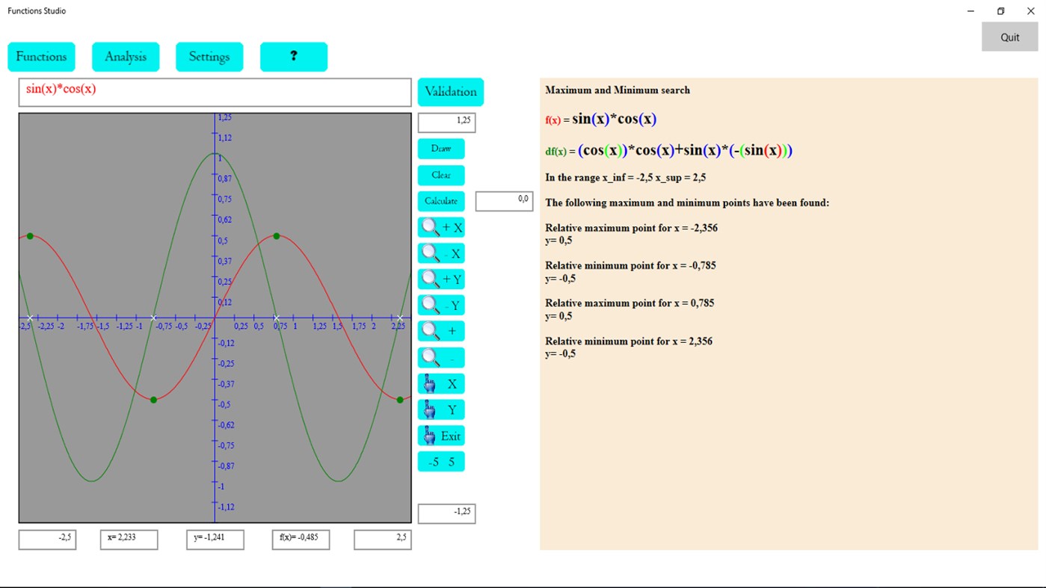Screen dimensions: 1046x588
Task: Open the Functions menu
Action: click(41, 56)
